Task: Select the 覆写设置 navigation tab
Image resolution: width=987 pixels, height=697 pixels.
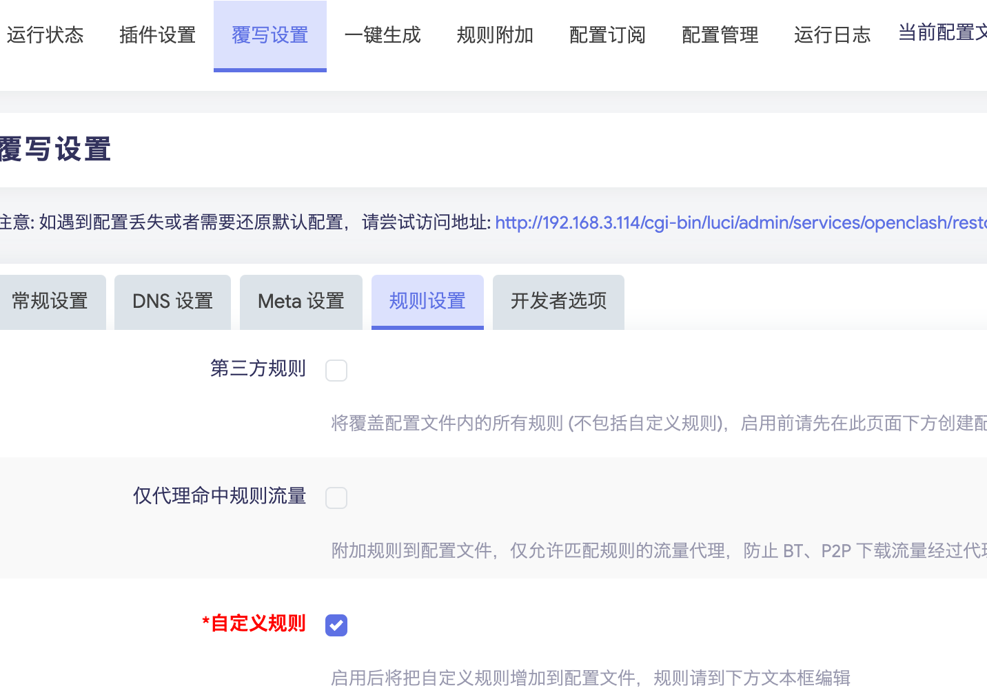Action: coord(269,36)
